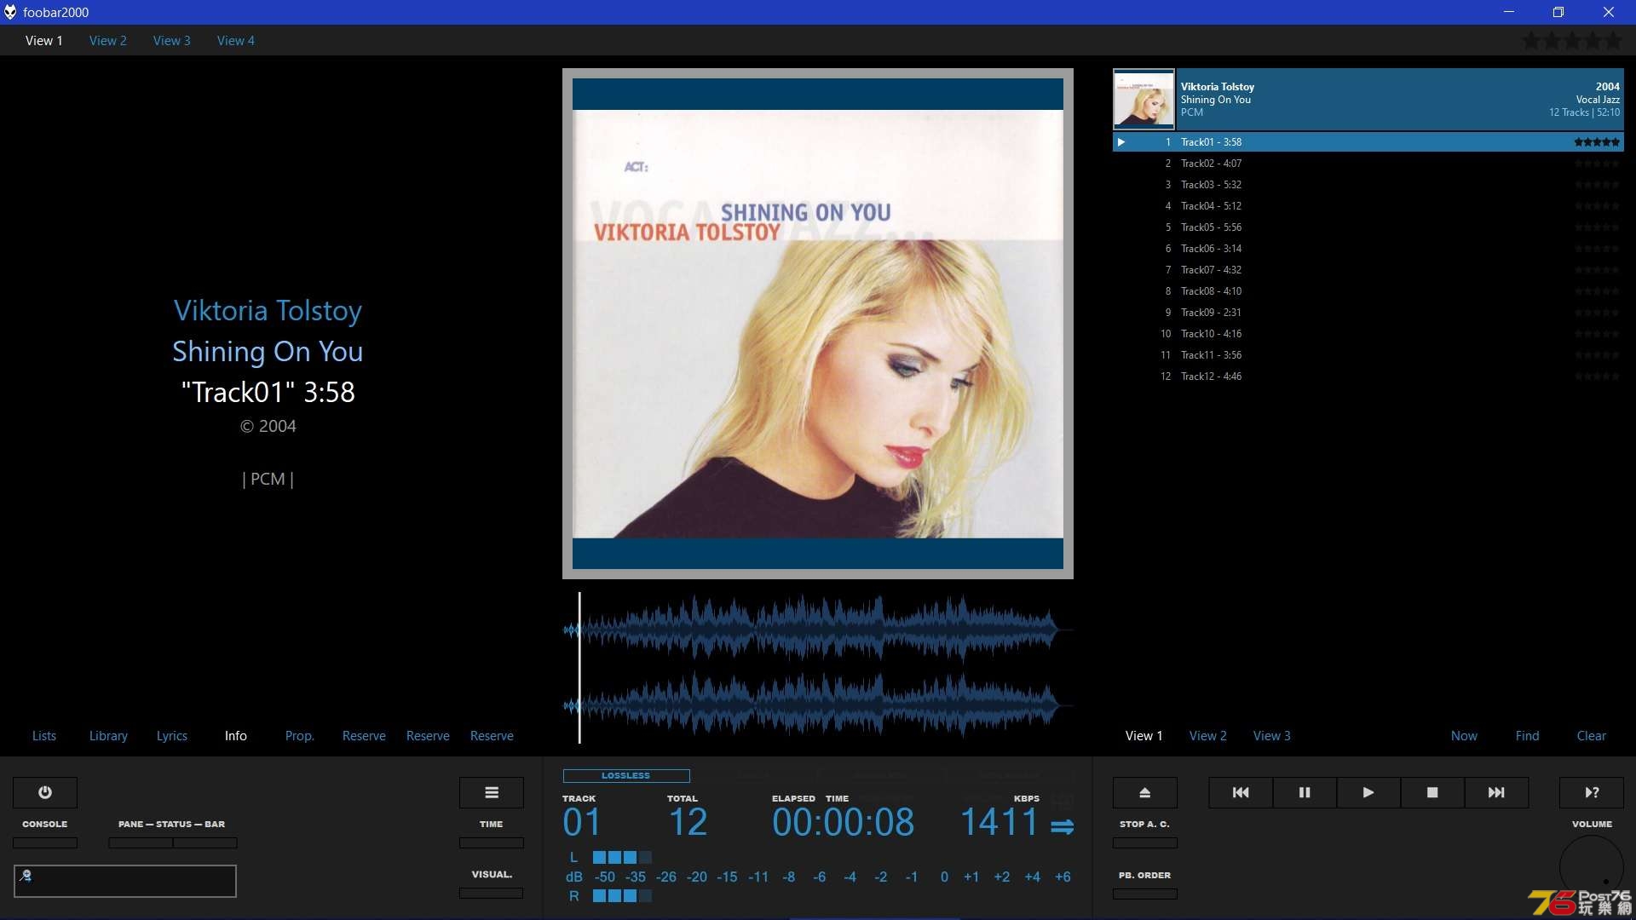Click the "Track01" 3:58 title text
This screenshot has height=920, width=1636.
pyautogui.click(x=268, y=393)
